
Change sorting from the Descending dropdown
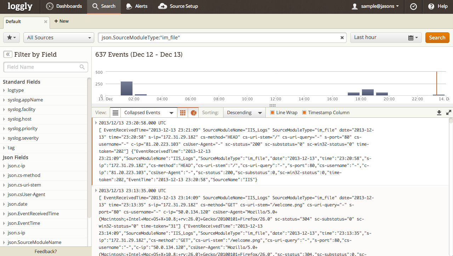[x=244, y=113]
